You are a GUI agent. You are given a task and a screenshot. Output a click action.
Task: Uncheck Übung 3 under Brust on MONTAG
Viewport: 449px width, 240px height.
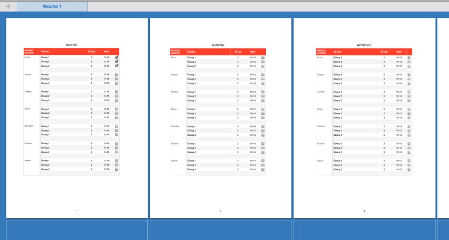(x=116, y=66)
